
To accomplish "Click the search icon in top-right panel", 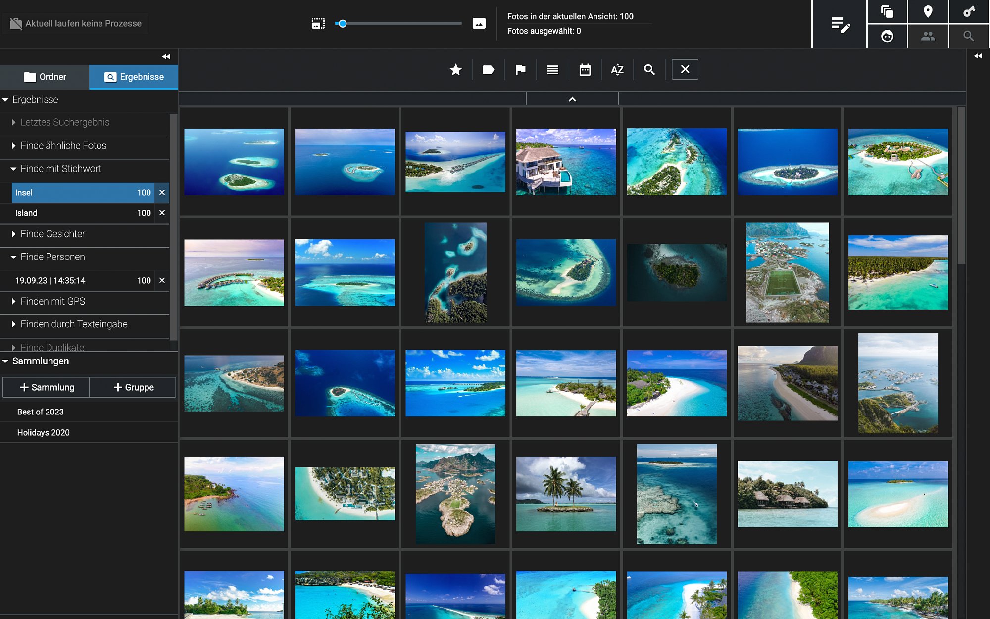I will coord(969,36).
